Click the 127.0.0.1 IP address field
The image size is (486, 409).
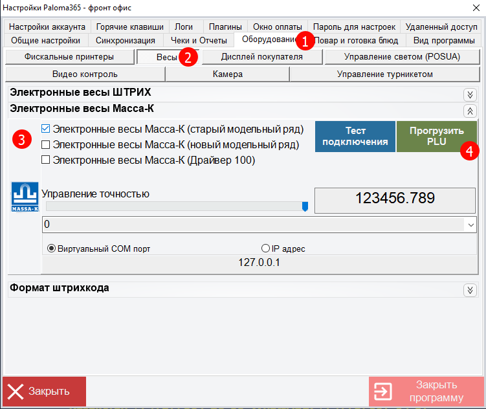pyautogui.click(x=260, y=263)
